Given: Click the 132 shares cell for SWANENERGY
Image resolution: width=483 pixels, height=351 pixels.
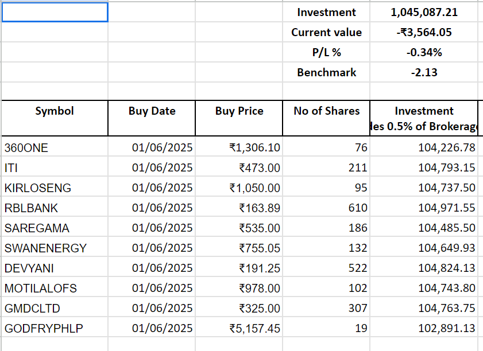Looking at the screenshot, I should point(326,248).
